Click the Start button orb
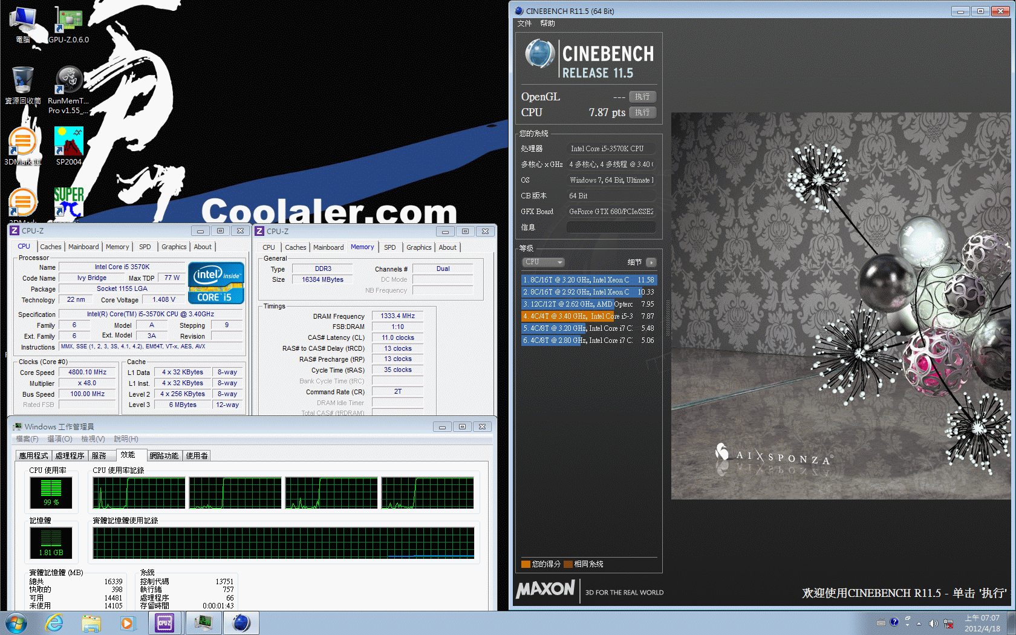The image size is (1016, 635). coord(16,623)
